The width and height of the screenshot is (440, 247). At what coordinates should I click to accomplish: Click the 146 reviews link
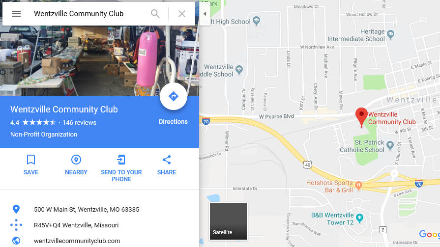(x=80, y=123)
